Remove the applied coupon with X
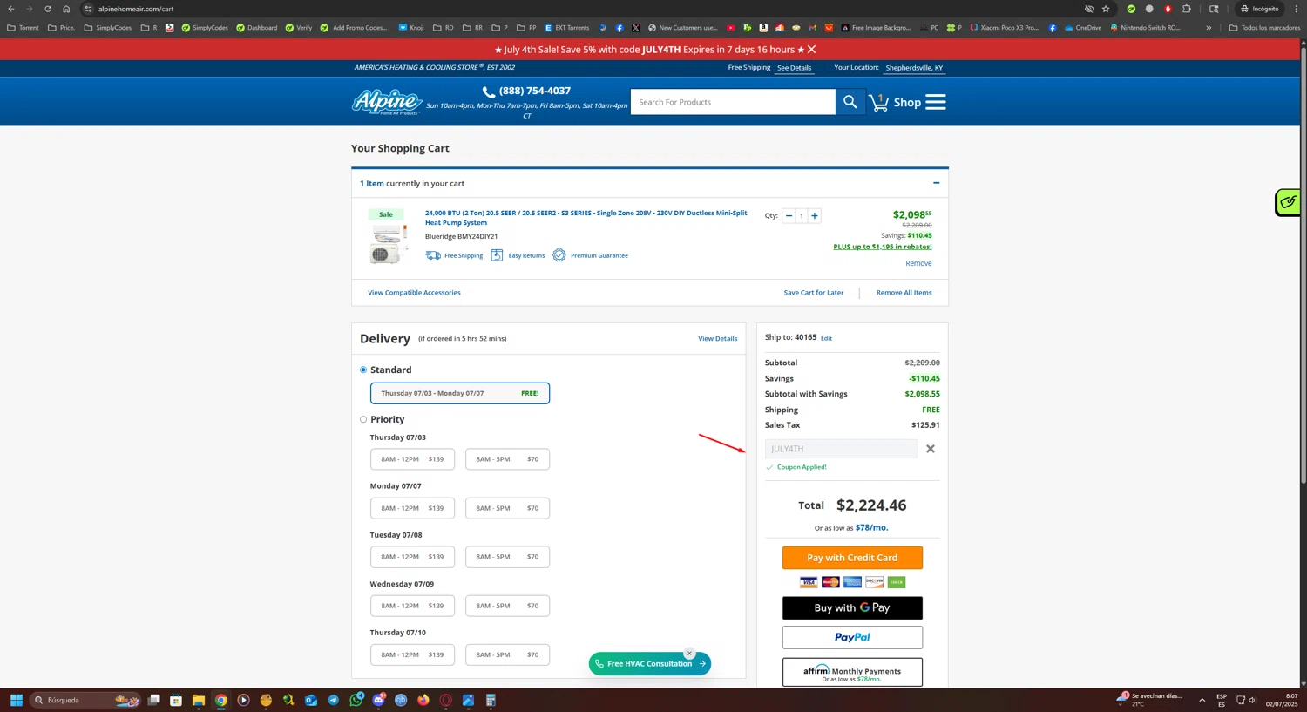 coord(931,449)
